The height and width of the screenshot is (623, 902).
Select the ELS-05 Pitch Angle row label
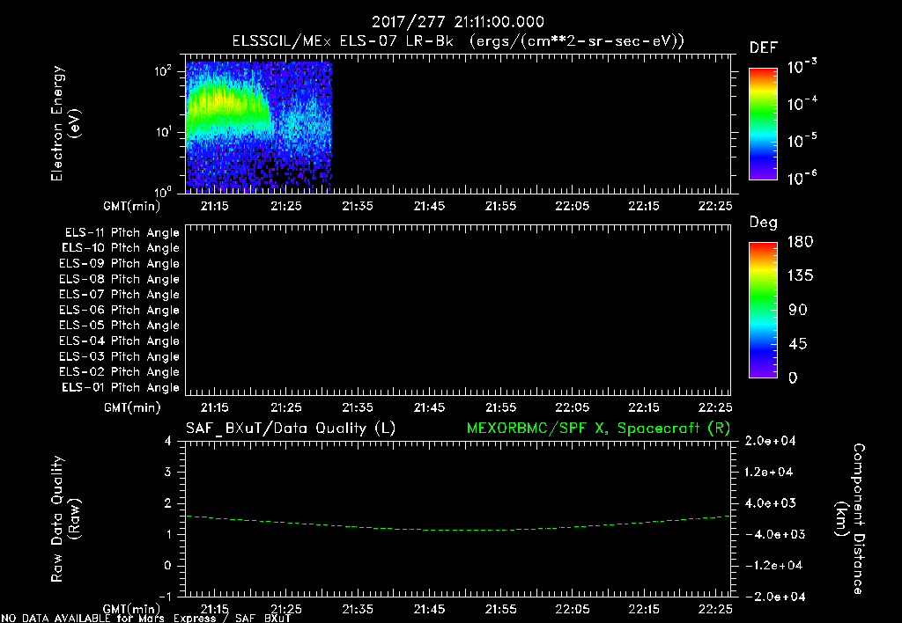pos(120,326)
